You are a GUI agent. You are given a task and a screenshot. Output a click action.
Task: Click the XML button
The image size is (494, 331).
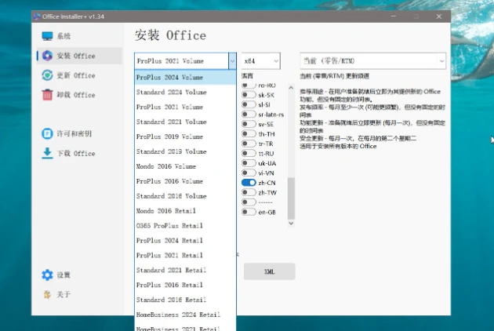click(269, 271)
